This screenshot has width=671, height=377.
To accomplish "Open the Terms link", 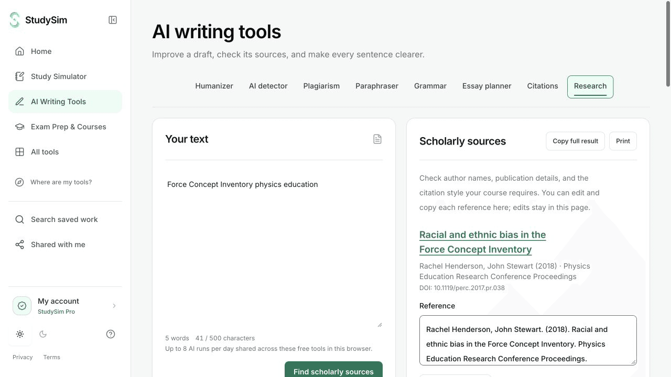I will tap(51, 357).
